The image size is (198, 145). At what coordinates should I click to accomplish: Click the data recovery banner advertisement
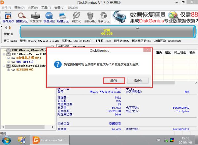tap(154, 17)
